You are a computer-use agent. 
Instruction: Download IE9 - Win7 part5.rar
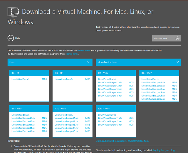pyautogui.click(x=23, y=131)
